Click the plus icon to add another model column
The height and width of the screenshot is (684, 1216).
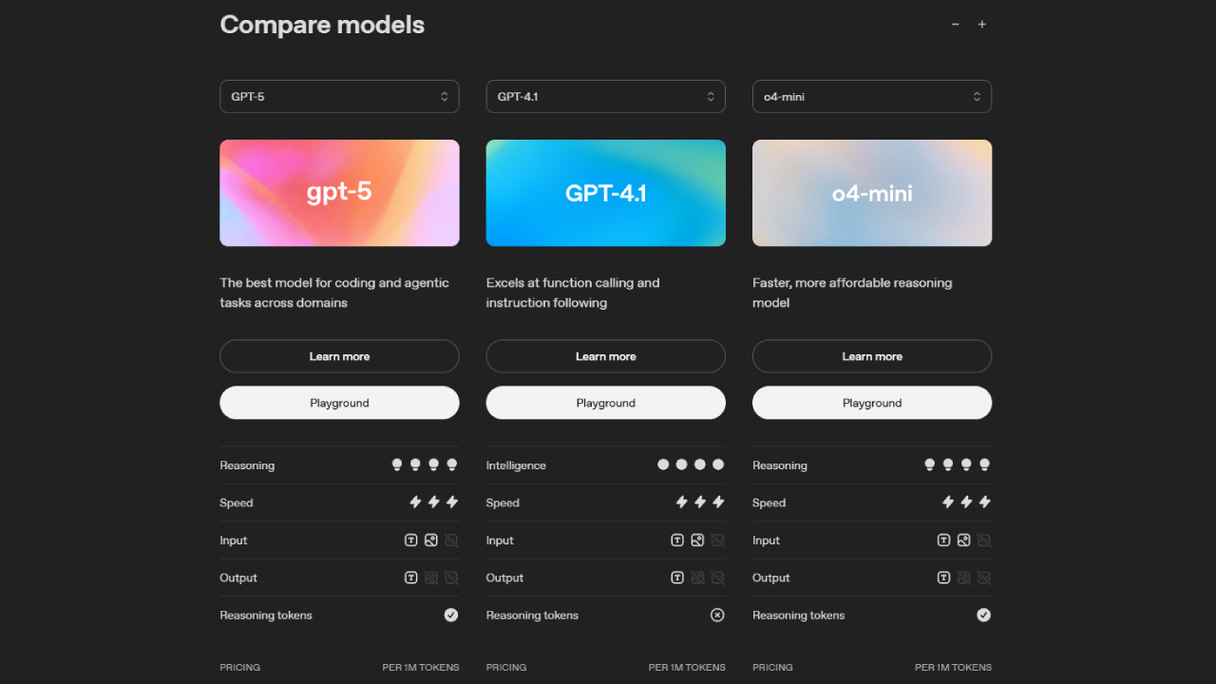pos(981,24)
